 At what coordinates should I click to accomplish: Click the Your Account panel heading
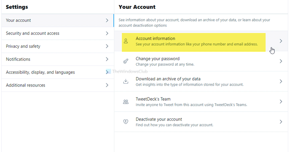137,7
